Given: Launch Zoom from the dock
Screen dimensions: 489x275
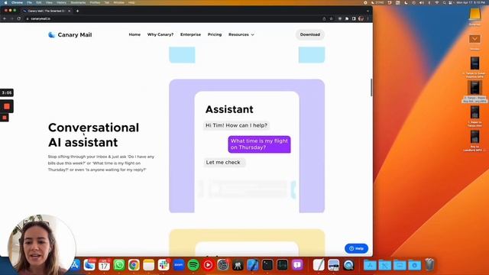Looking at the screenshot, I should pyautogui.click(x=178, y=265).
